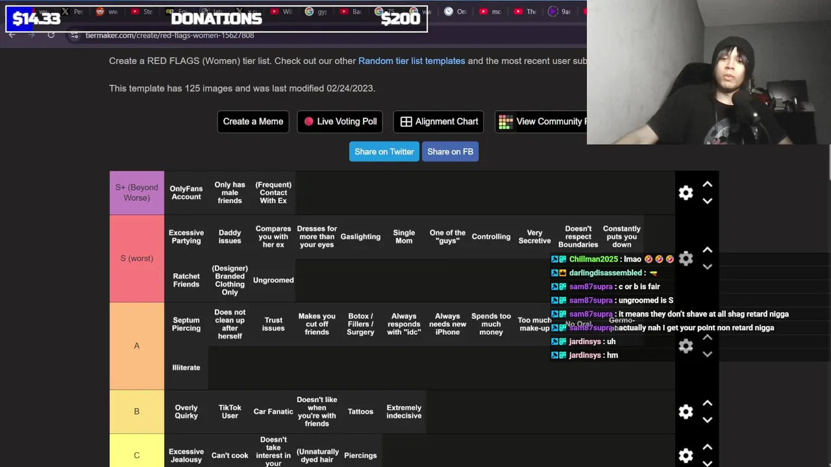Pick the Ratchet Friends tile
Viewport: 831px width, 467px height.
[186, 280]
